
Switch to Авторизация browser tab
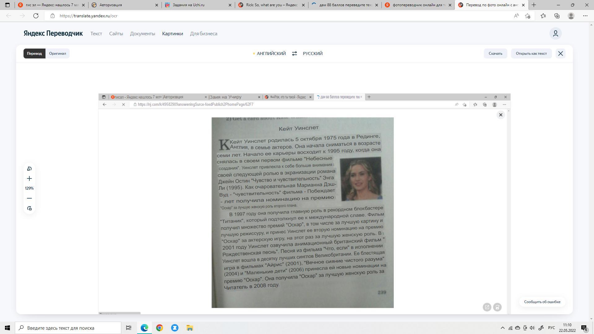point(125,5)
